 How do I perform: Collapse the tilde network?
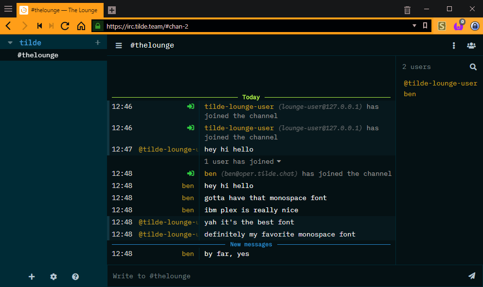[10, 43]
